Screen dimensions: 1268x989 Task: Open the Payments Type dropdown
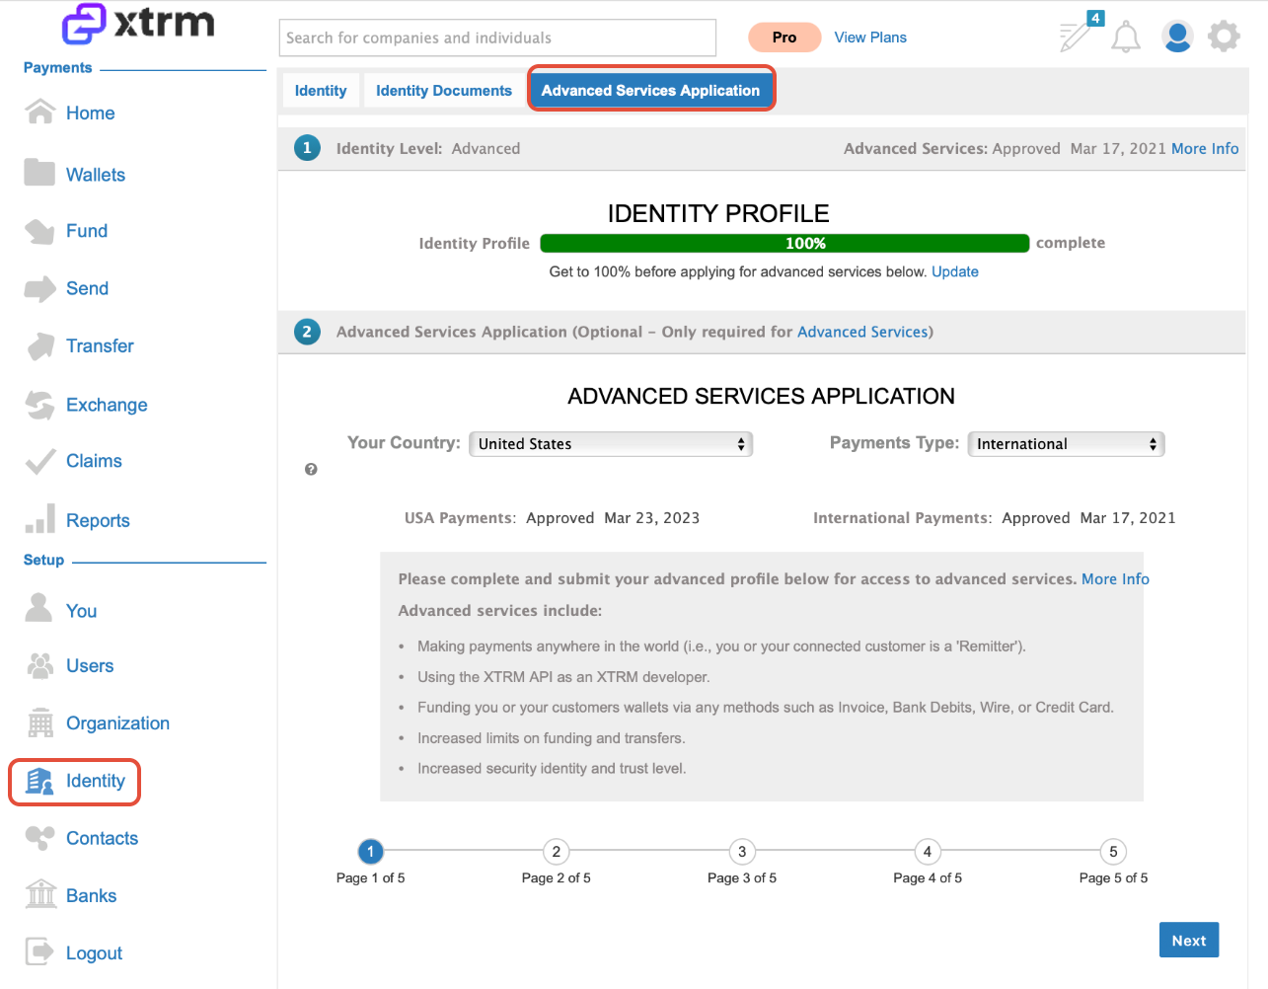pos(1066,444)
